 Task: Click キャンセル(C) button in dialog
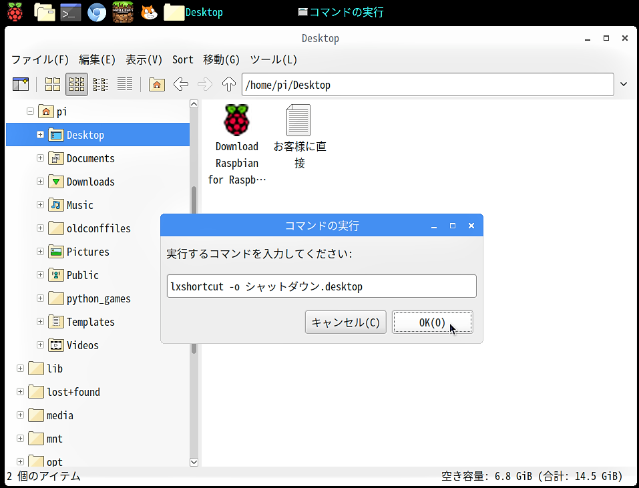346,322
